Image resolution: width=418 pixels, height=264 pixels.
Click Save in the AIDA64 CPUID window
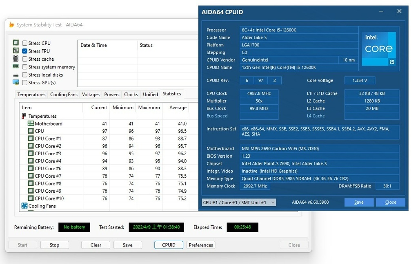pos(359,202)
